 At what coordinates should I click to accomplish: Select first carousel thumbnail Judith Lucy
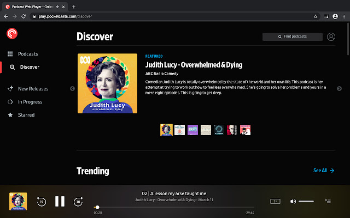166,130
